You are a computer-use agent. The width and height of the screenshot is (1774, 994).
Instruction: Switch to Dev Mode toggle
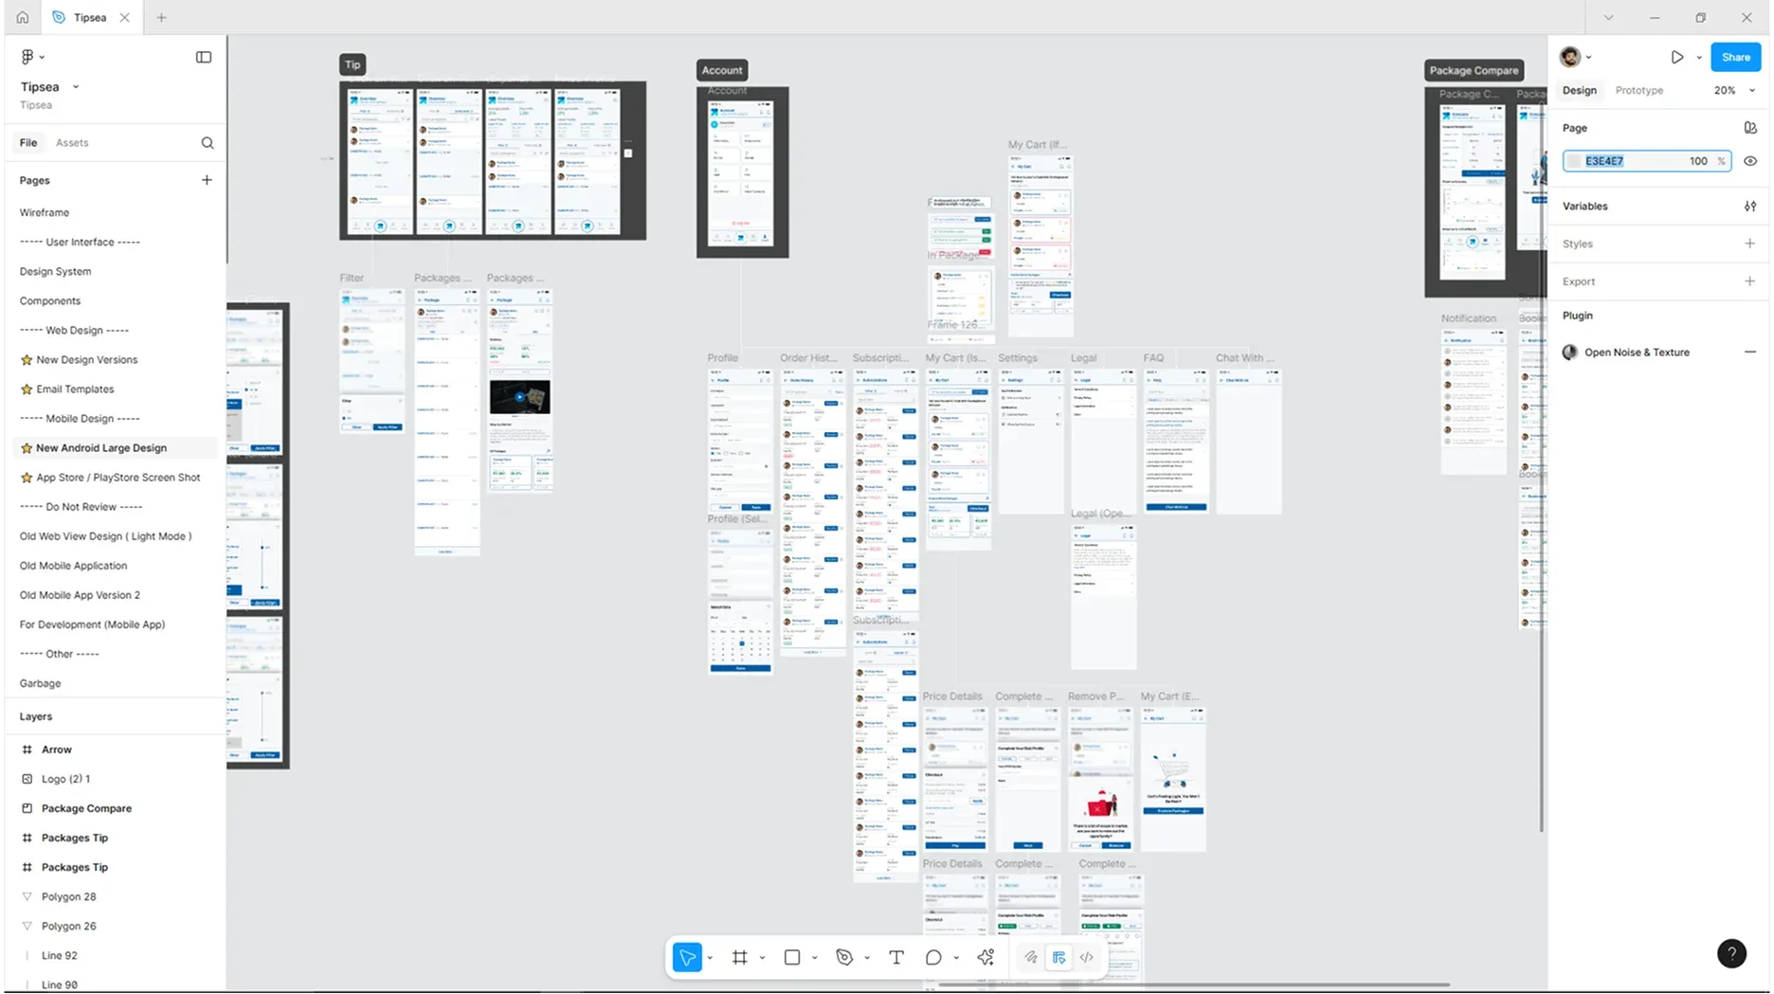(x=1086, y=957)
